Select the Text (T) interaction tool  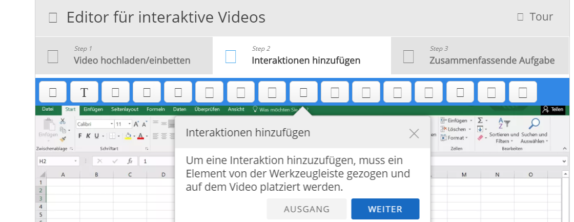click(84, 92)
